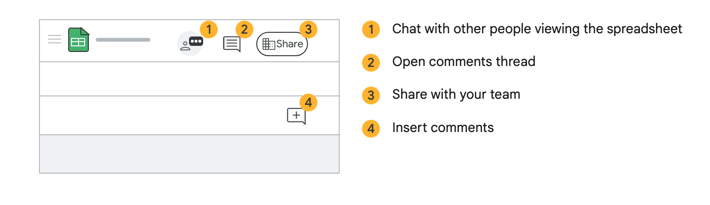Viewport: 710px width, 205px height.
Task: Open the comments thread icon
Action: pos(231,44)
